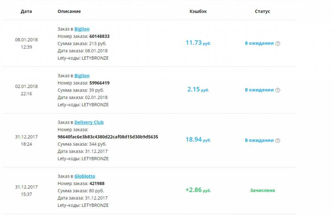Click the order number 421988
The image size is (334, 215).
[x=97, y=183]
